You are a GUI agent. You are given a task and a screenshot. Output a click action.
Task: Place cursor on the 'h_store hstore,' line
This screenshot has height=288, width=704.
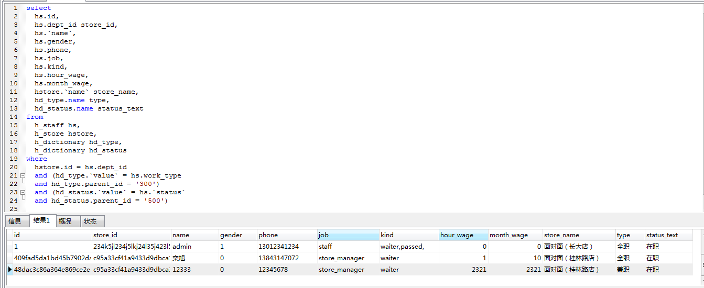coord(66,134)
